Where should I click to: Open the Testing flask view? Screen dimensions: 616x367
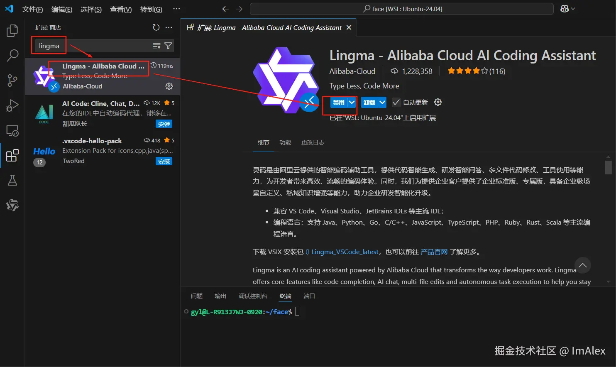[x=12, y=180]
